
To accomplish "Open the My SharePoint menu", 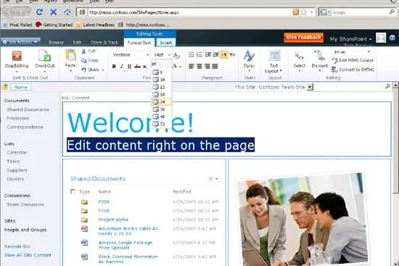I will 350,39.
